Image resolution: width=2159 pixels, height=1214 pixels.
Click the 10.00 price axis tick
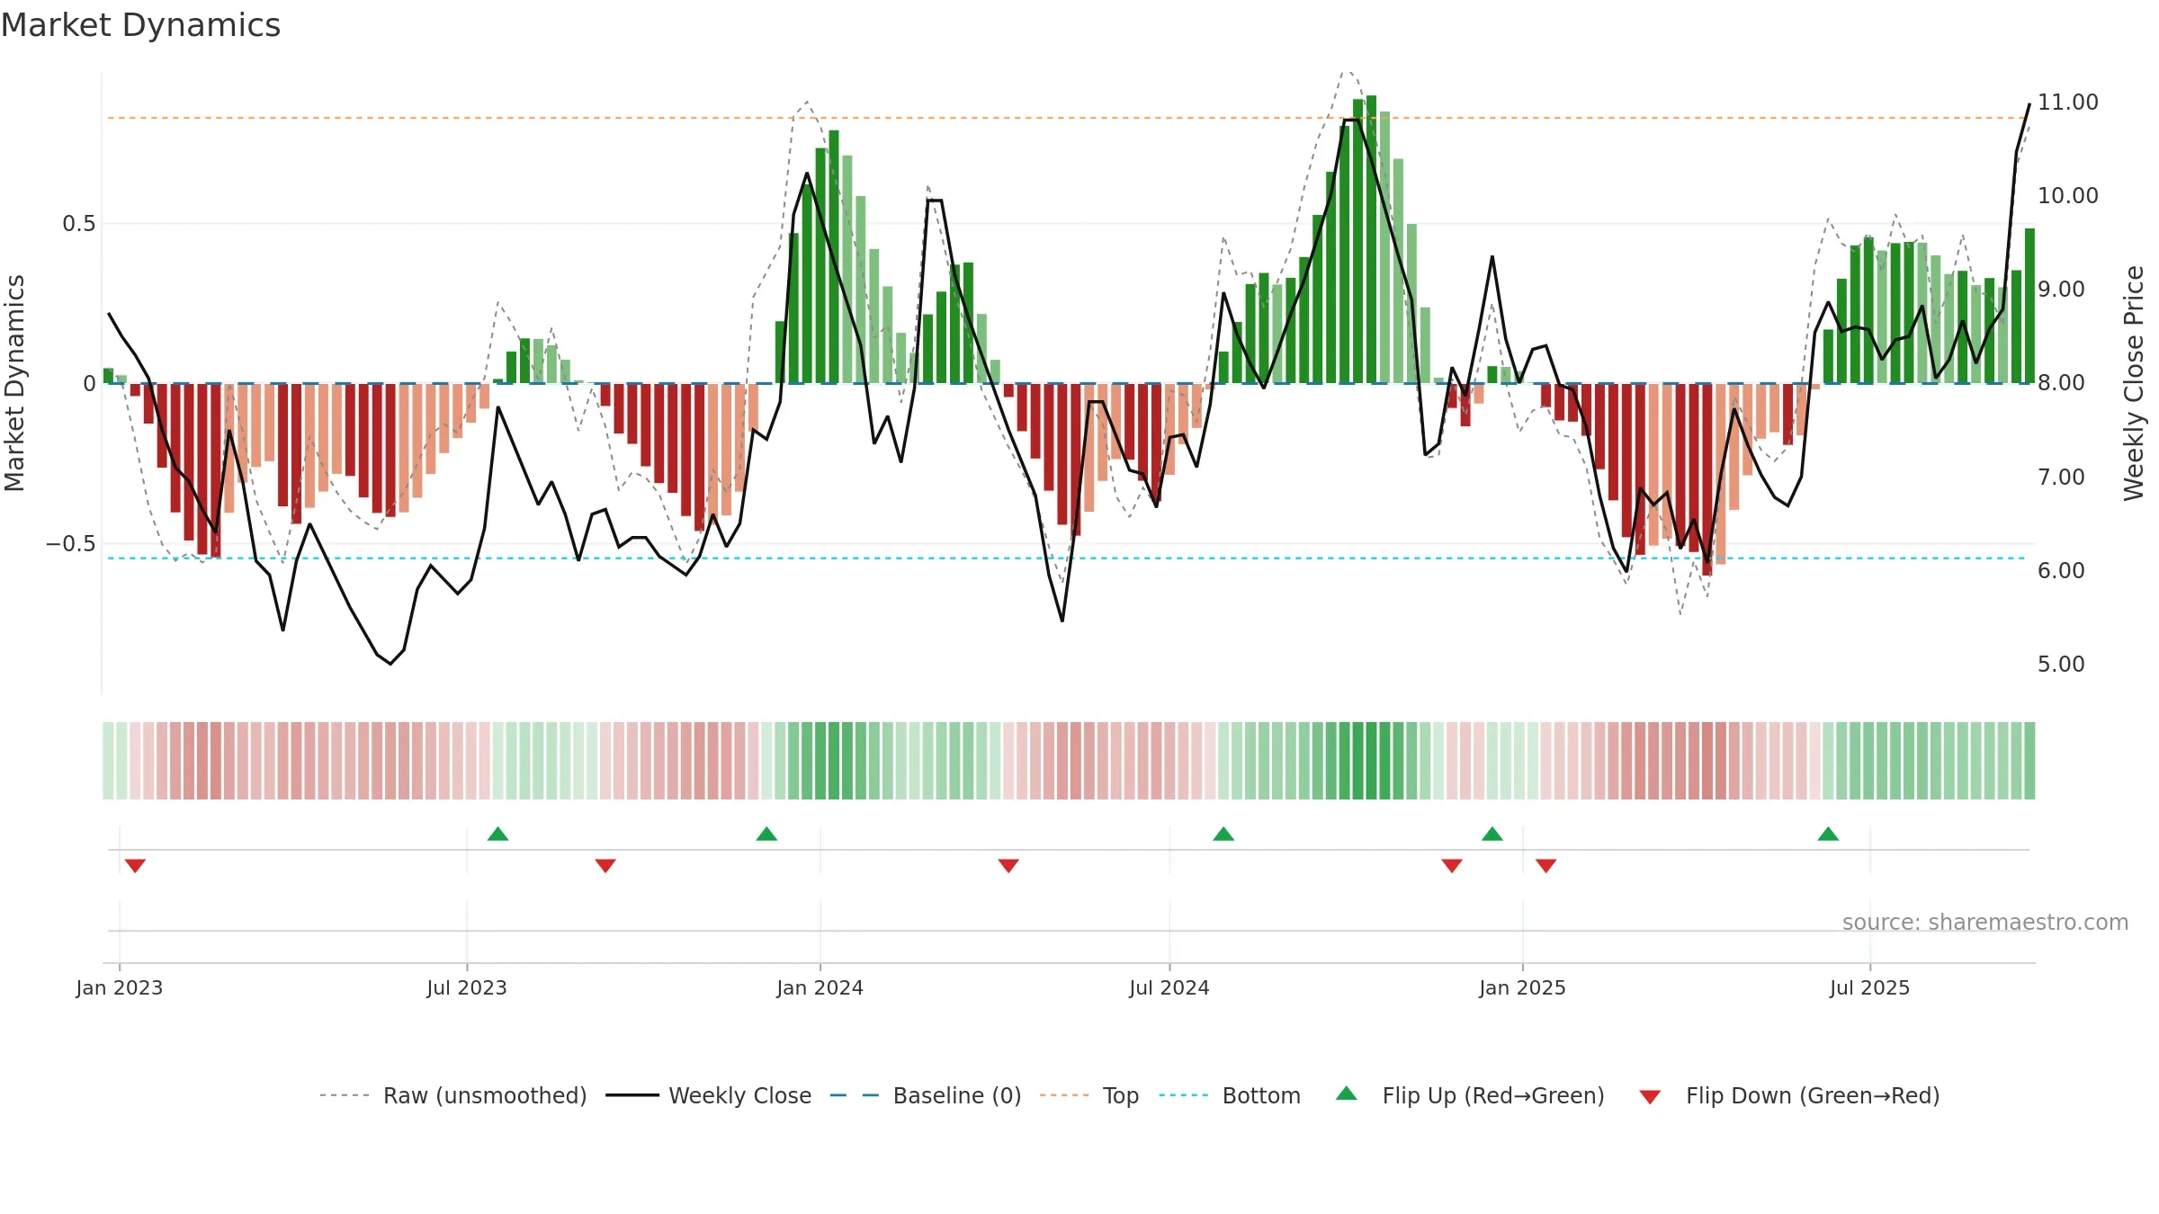pyautogui.click(x=2067, y=195)
